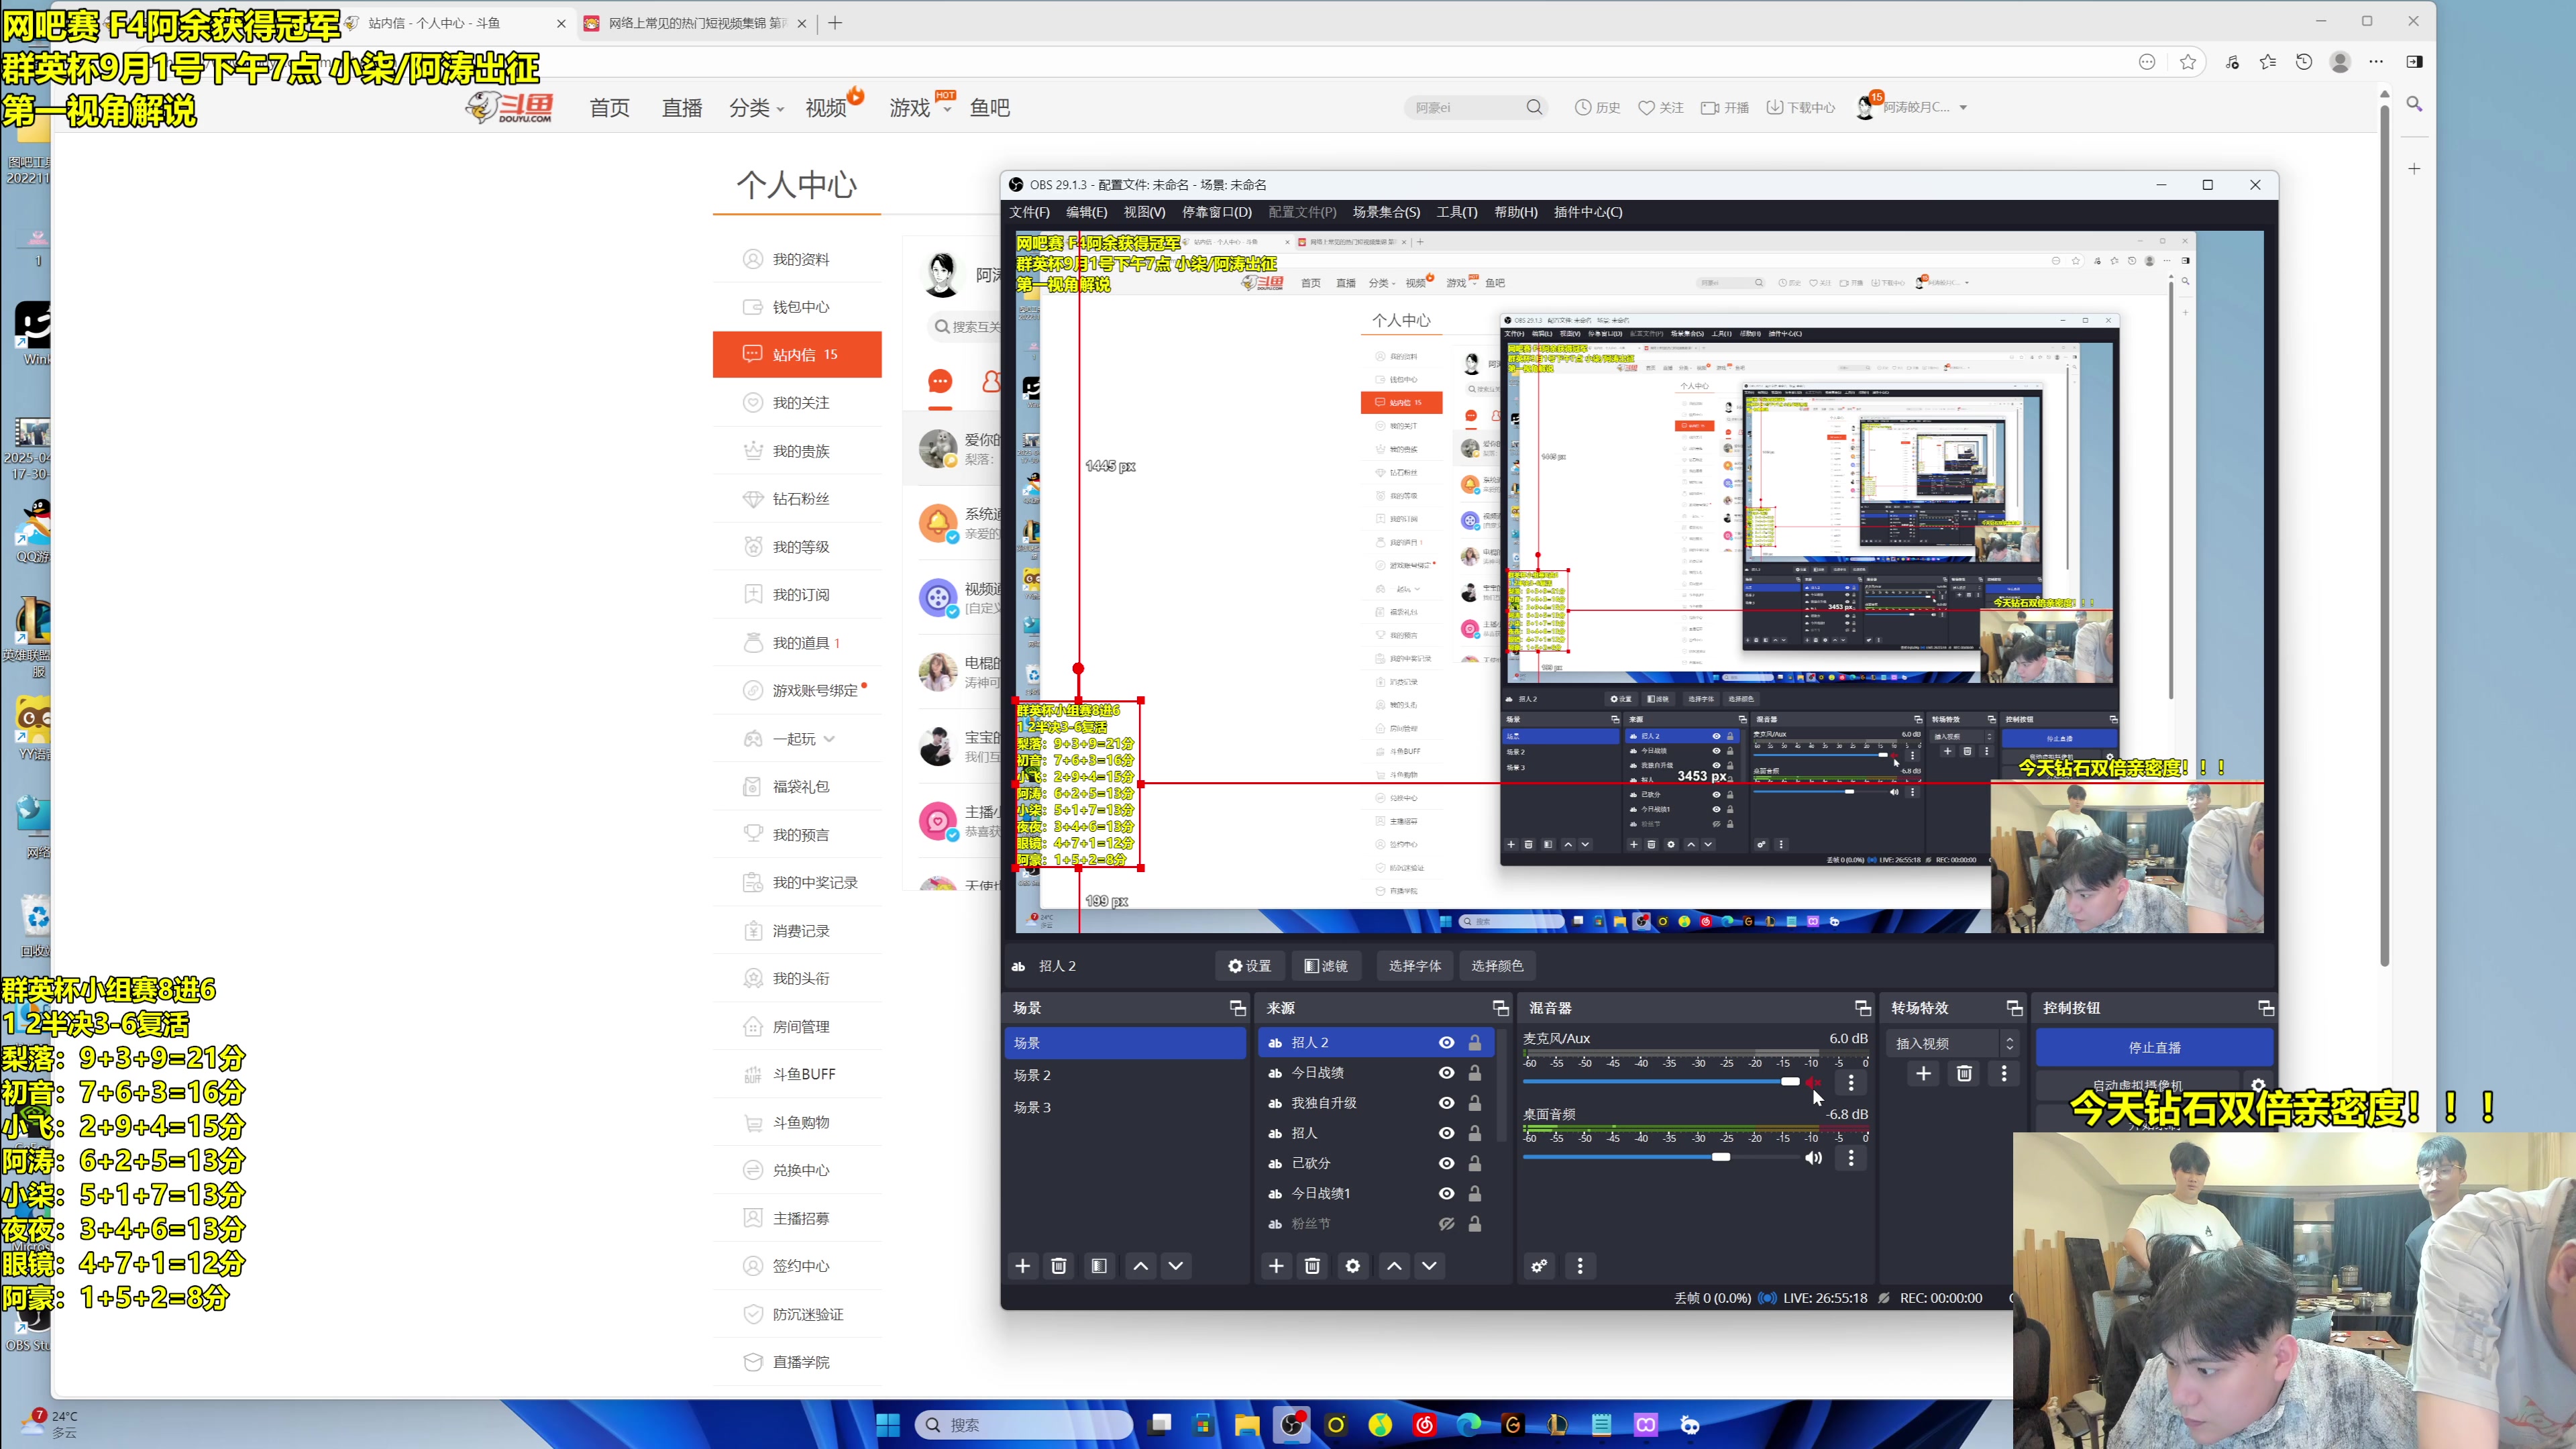
Task: Move the source up in the Sources list
Action: click(x=1394, y=1266)
